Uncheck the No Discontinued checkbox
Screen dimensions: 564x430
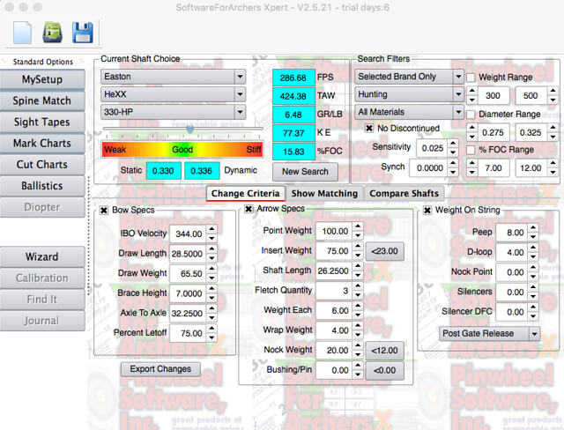pyautogui.click(x=368, y=129)
